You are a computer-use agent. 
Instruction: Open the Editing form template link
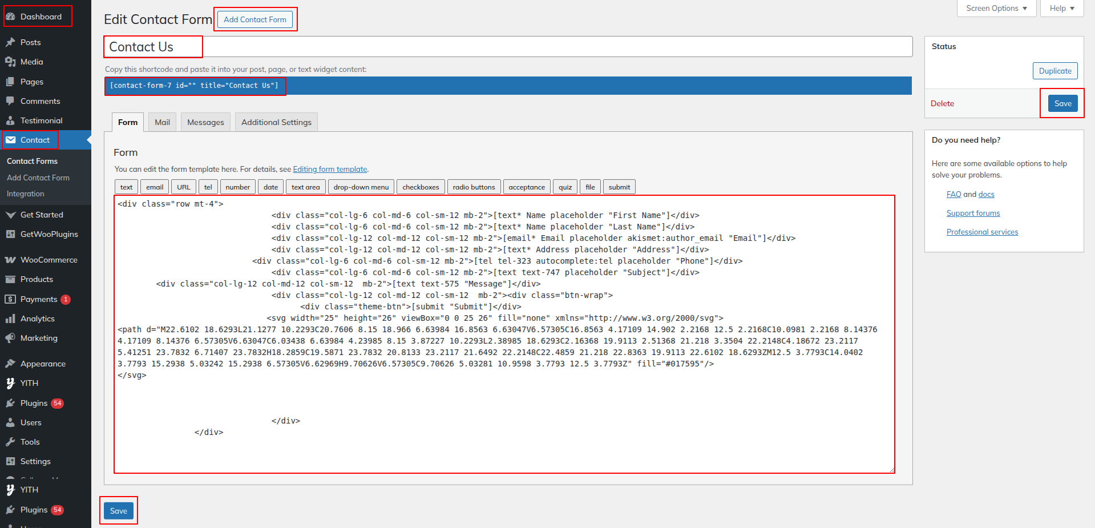[330, 169]
